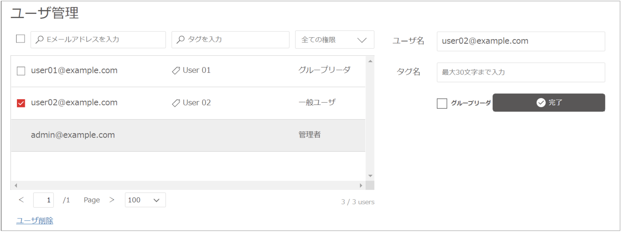The width and height of the screenshot is (621, 232).
Task: Check the user01@example.com checkbox
Action: pos(21,71)
